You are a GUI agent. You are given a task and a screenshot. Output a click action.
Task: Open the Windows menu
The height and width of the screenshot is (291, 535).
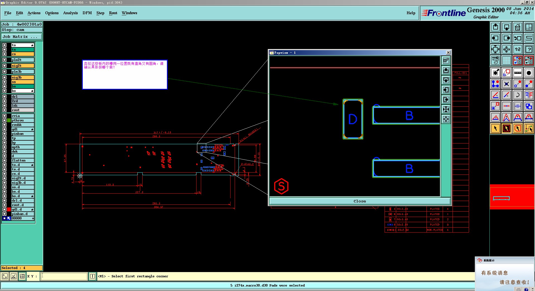click(130, 13)
